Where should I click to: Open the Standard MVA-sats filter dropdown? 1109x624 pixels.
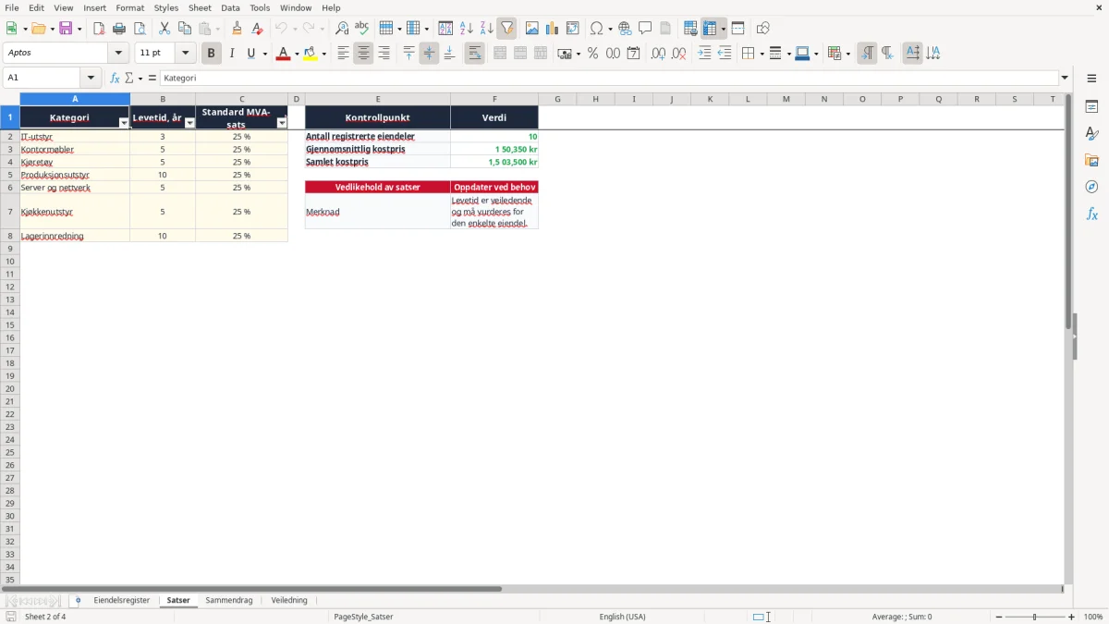(x=282, y=123)
